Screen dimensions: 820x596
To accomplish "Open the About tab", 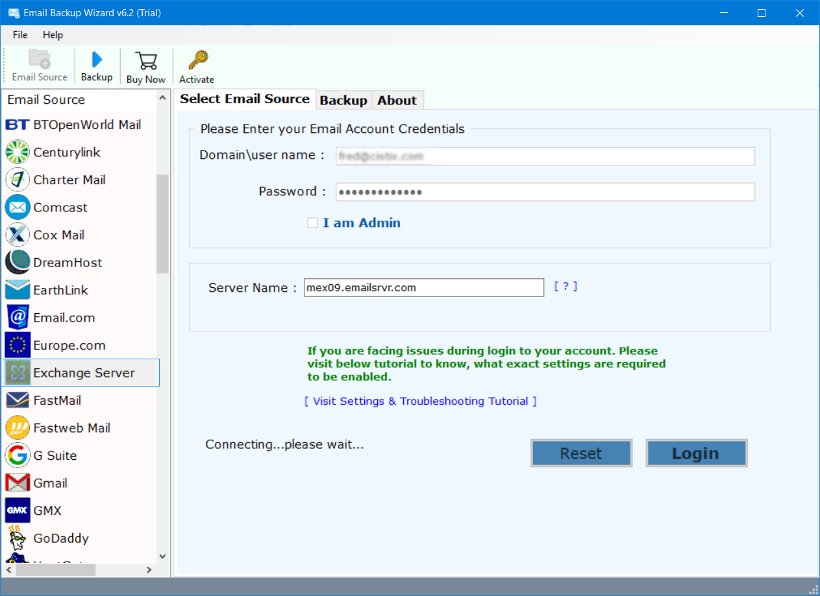I will (397, 100).
